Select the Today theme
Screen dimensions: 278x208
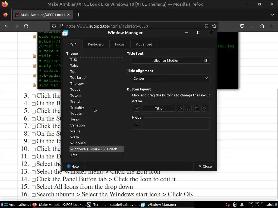point(96,89)
